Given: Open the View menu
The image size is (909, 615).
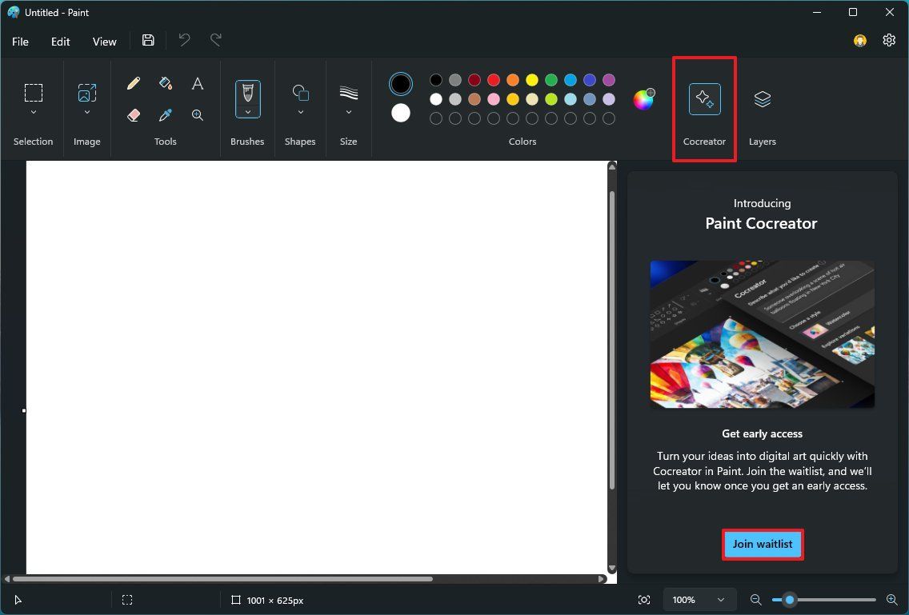Looking at the screenshot, I should [104, 41].
